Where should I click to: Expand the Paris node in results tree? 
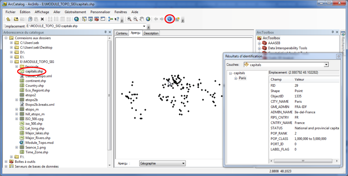pos(236,78)
